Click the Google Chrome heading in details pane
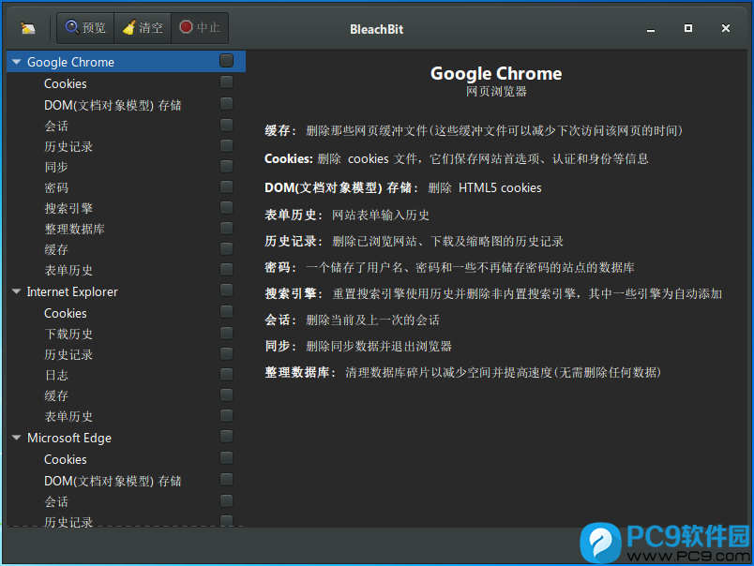 pyautogui.click(x=496, y=73)
